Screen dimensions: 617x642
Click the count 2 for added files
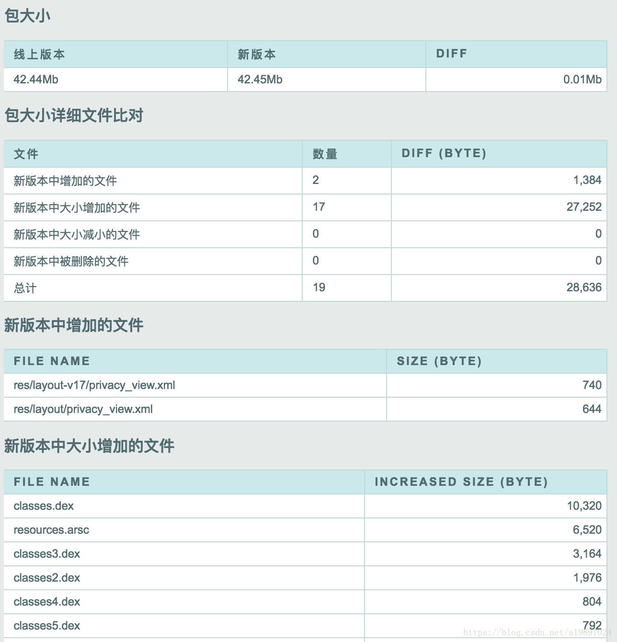point(316,180)
